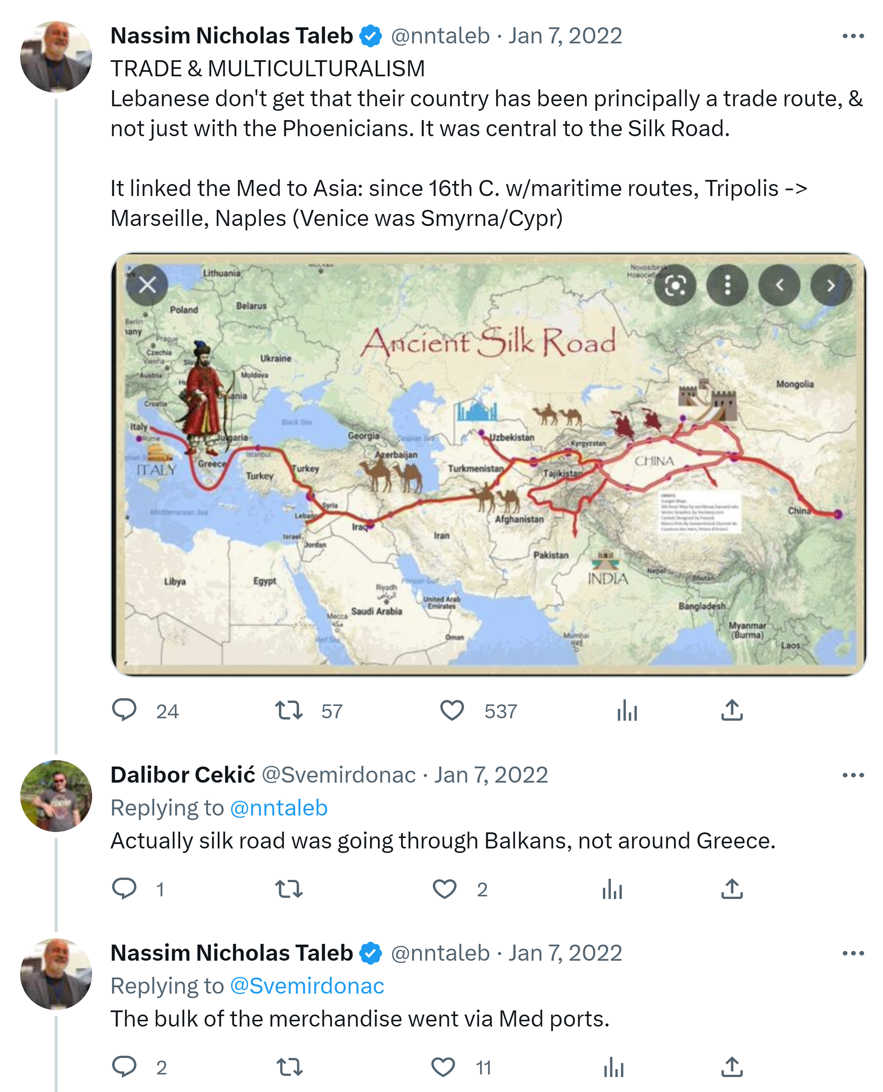This screenshot has height=1092, width=883.
Task: Like Taleb's Silk Road tweet with 537 likes
Action: pyautogui.click(x=452, y=711)
